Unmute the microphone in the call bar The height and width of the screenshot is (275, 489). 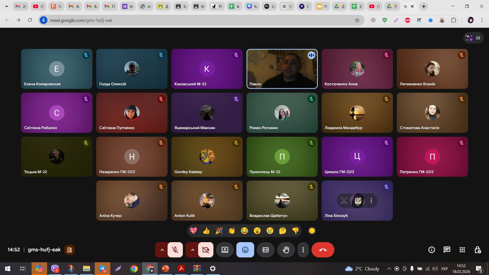pos(175,250)
